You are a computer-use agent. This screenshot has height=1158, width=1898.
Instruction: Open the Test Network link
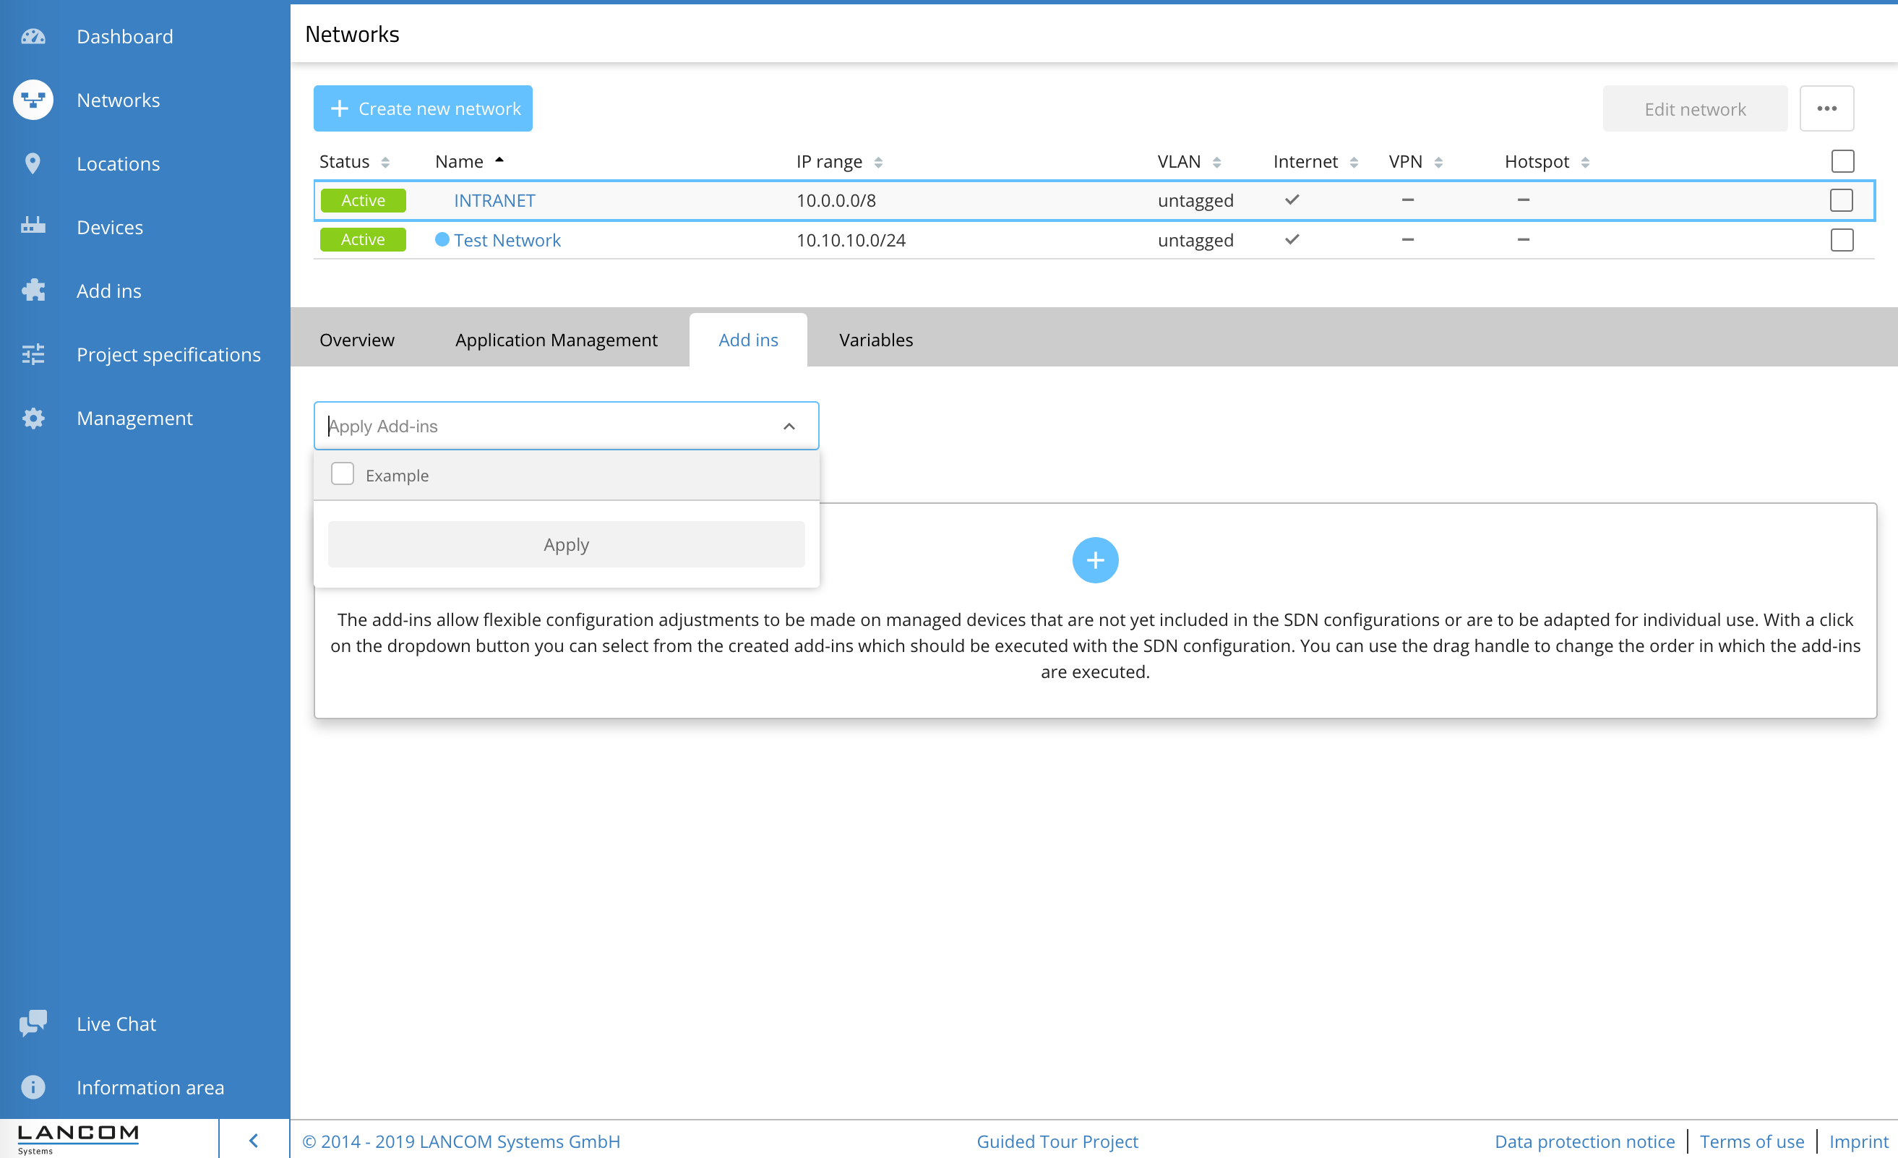[x=507, y=241]
